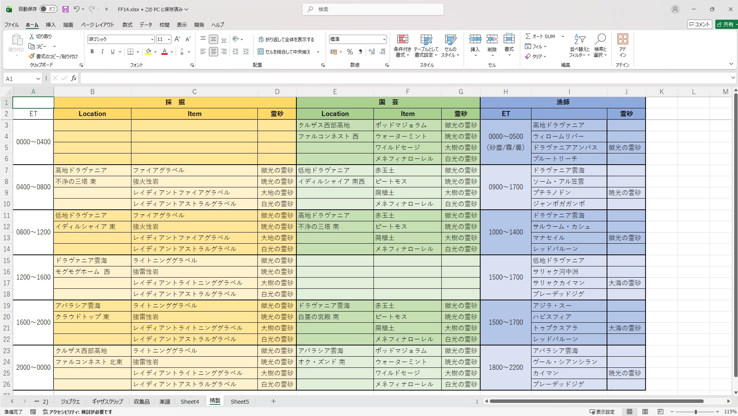The image size is (738, 416).
Task: Click the コメント button
Action: point(699,24)
